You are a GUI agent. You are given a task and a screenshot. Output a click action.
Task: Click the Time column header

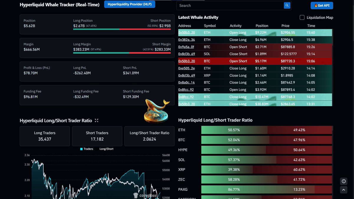[311, 26]
